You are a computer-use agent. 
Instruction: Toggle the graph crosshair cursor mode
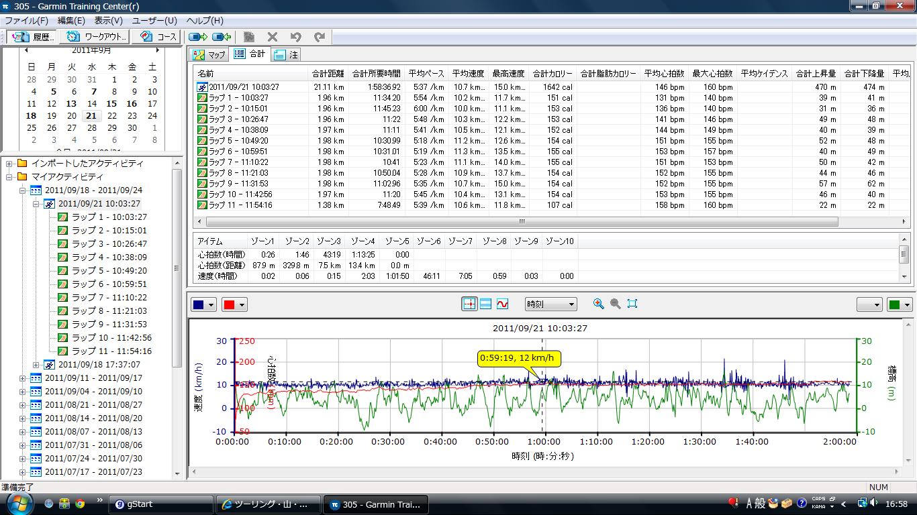point(469,304)
